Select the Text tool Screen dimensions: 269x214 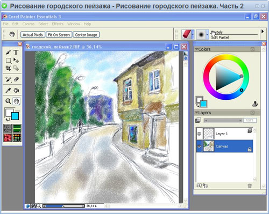(16, 52)
